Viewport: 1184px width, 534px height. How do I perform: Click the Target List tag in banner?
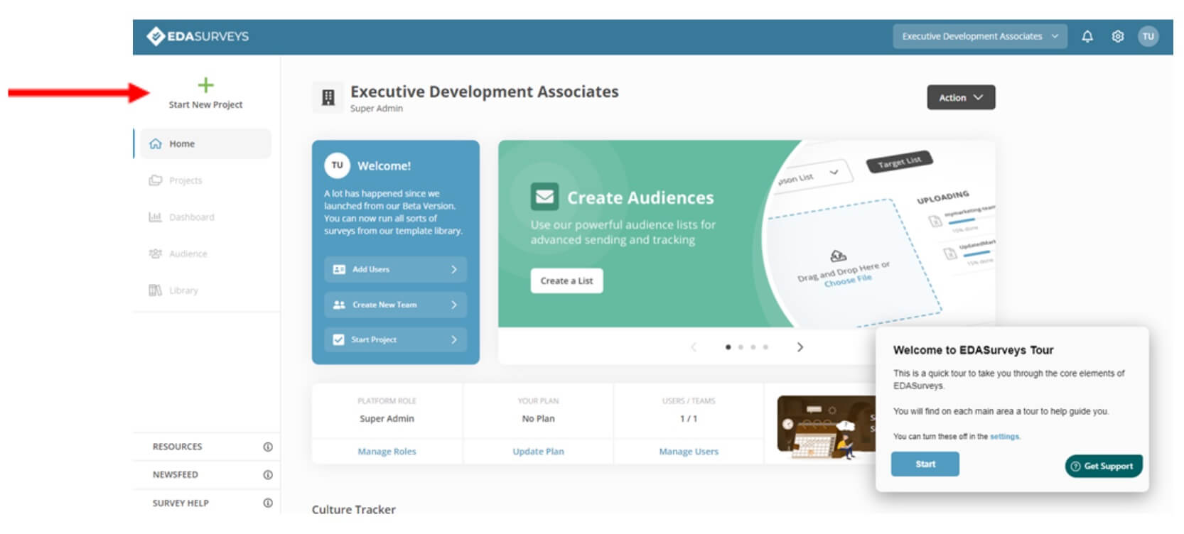(899, 162)
